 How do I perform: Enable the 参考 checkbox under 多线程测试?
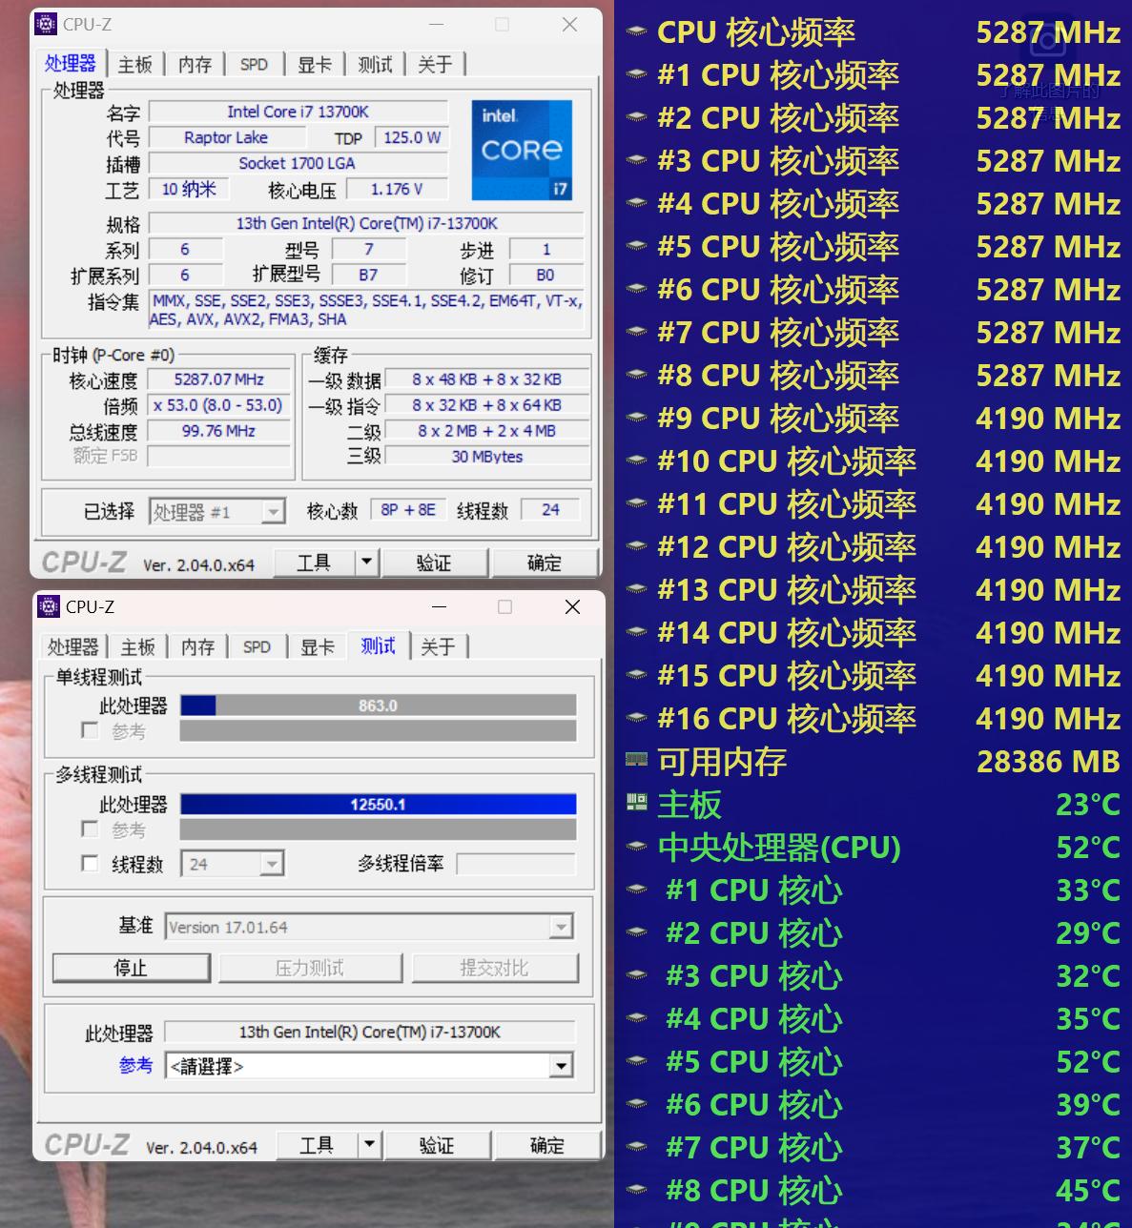[90, 829]
